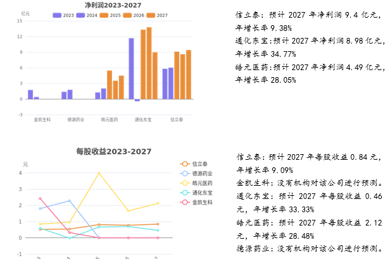Hide the 通化东宝 line via the line chart legend
The height and width of the screenshot is (259, 390).
pyautogui.click(x=196, y=193)
